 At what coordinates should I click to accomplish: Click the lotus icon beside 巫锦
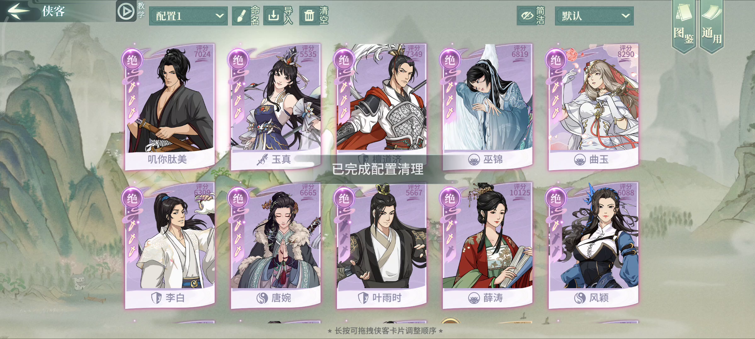474,160
